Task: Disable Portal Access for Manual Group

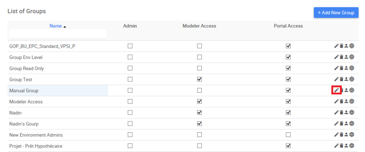Action: point(288,90)
